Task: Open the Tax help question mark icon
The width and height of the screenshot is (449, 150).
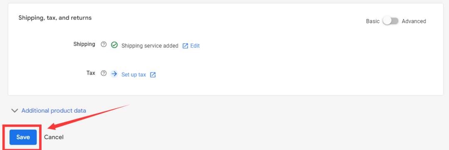Action: [104, 74]
